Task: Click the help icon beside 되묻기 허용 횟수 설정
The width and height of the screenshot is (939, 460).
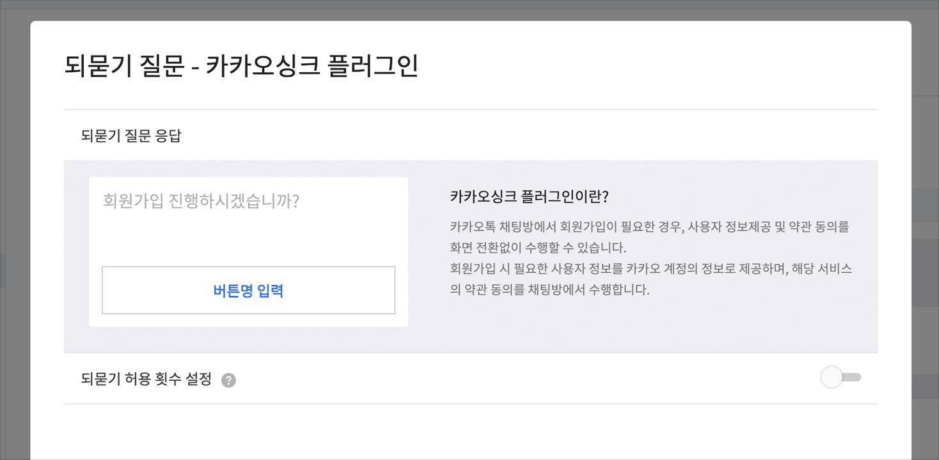Action: click(x=228, y=380)
